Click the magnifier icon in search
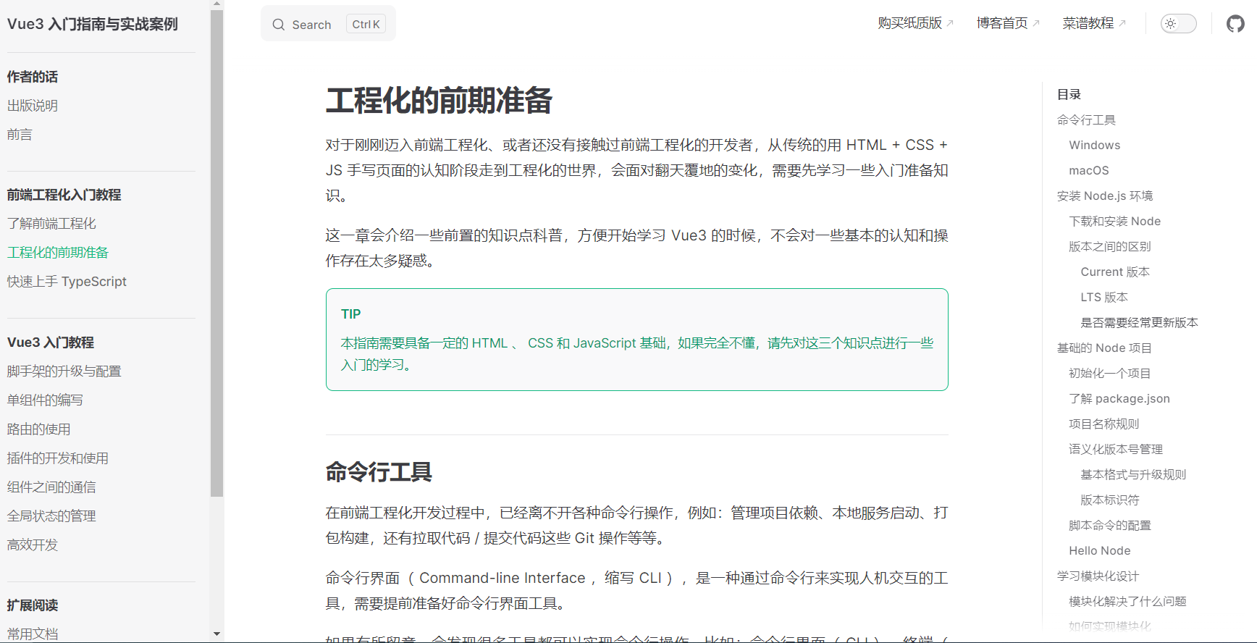 pyautogui.click(x=279, y=25)
